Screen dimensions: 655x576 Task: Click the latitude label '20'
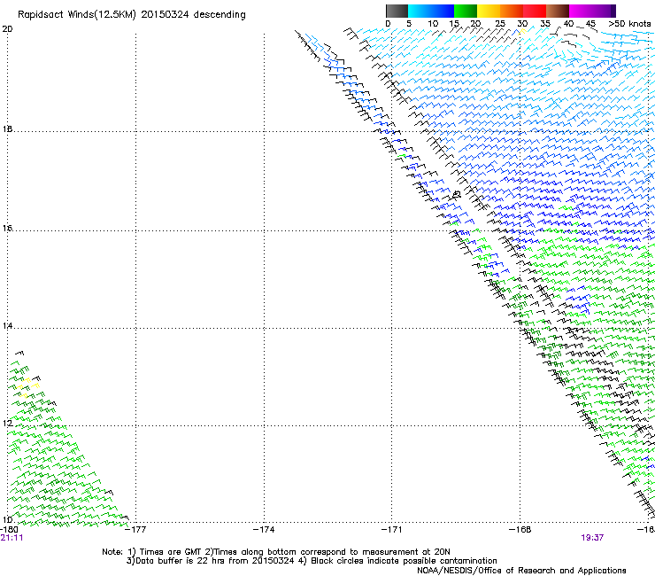click(7, 29)
